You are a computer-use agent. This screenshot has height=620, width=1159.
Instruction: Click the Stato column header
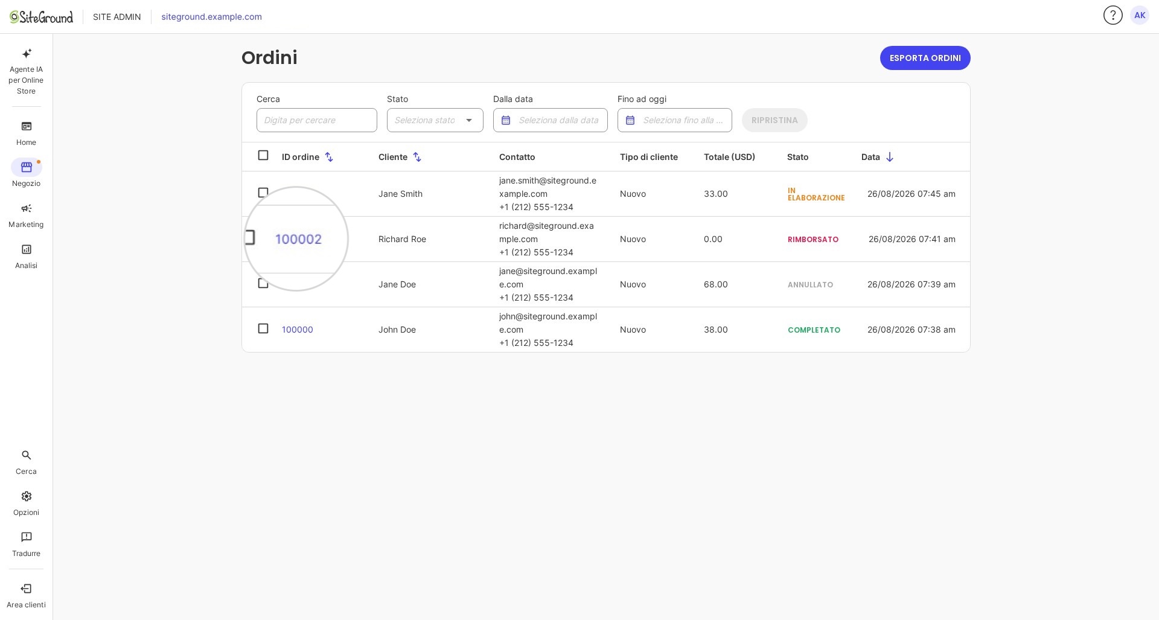pyautogui.click(x=797, y=157)
